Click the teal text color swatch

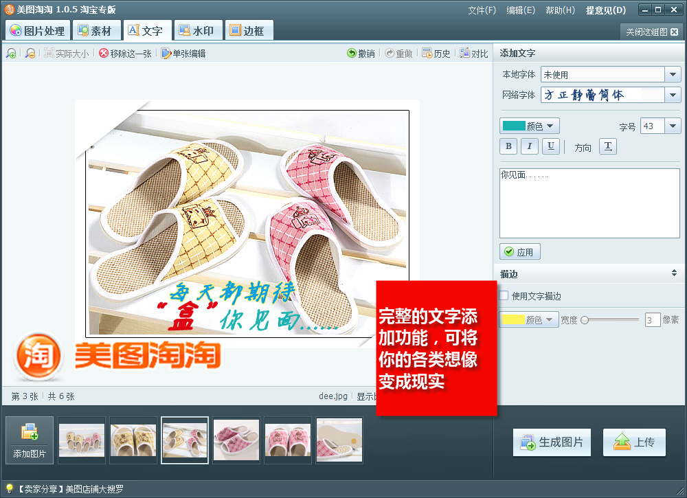pos(514,126)
